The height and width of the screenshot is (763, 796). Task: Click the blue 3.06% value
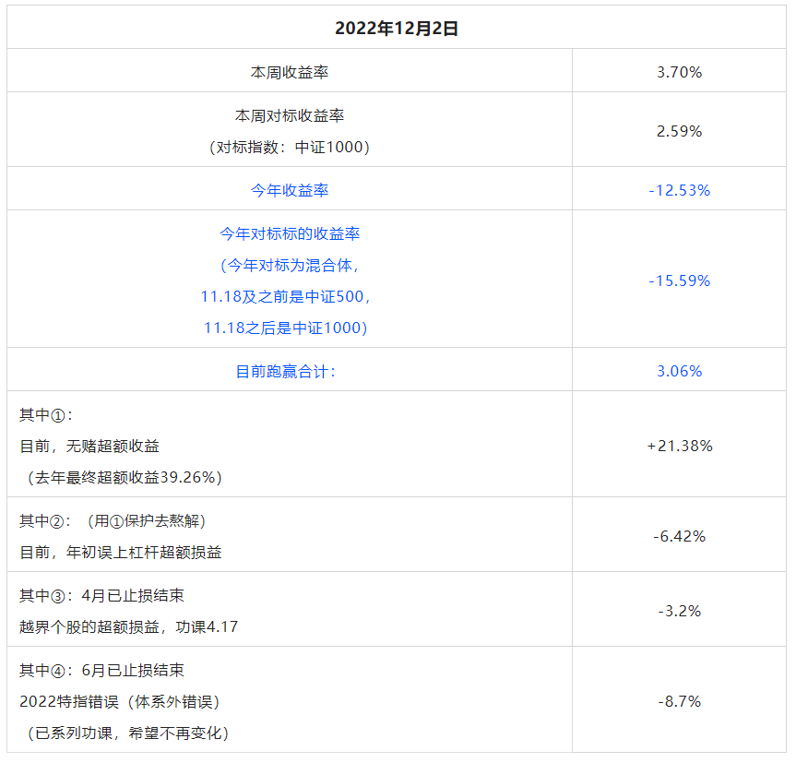(679, 371)
